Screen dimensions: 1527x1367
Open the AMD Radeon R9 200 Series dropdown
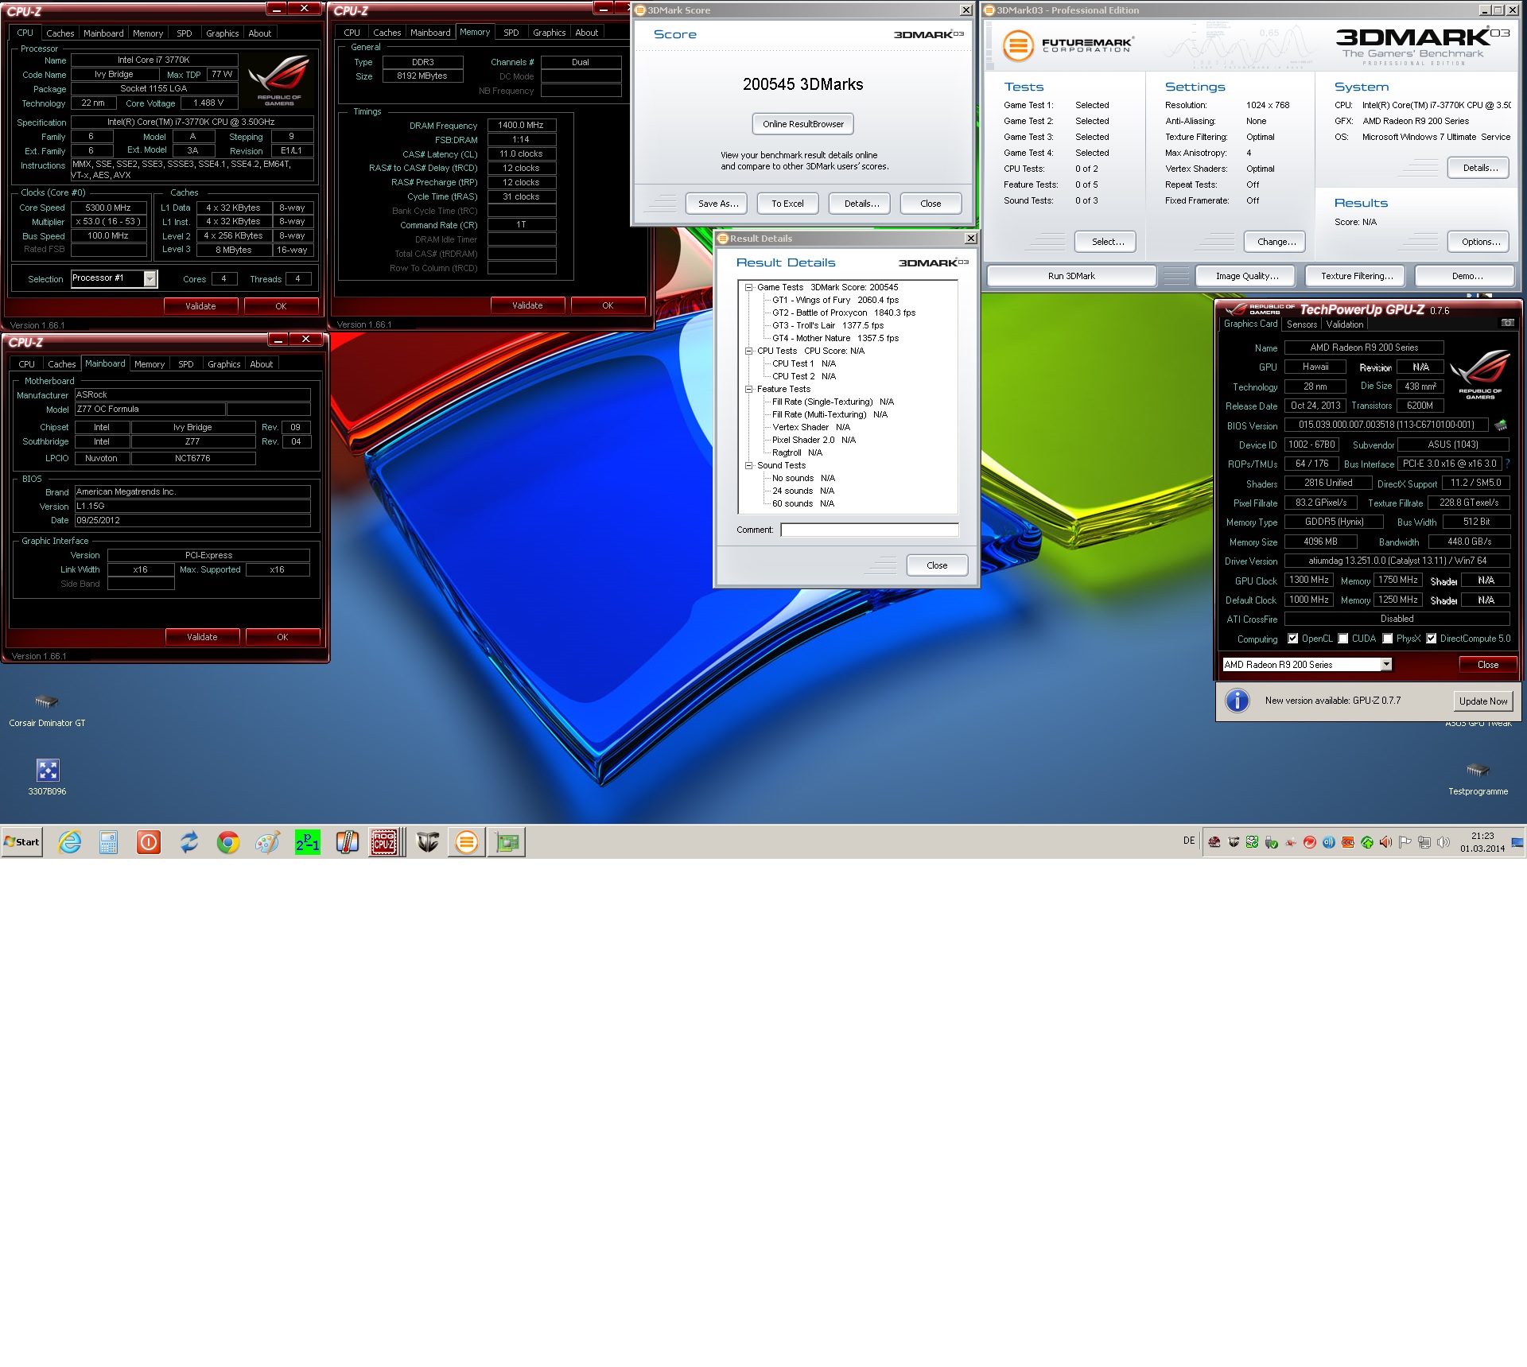pyautogui.click(x=1386, y=665)
